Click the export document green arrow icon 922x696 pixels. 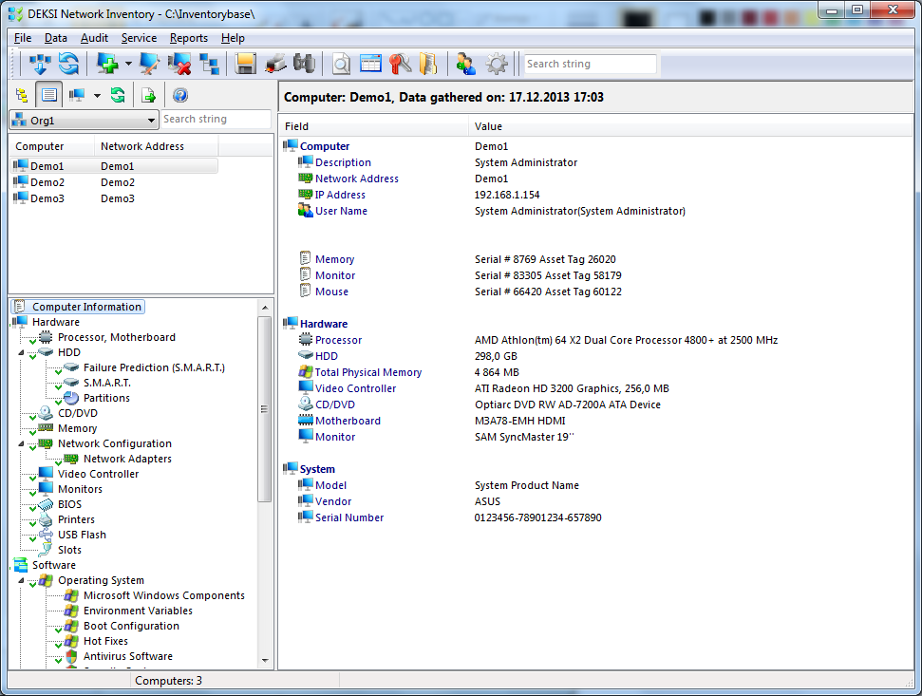point(149,95)
